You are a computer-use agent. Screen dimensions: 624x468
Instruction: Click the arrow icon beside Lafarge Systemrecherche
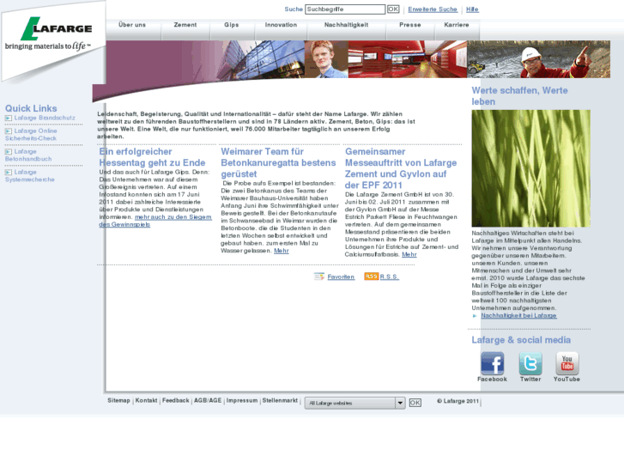(9, 173)
